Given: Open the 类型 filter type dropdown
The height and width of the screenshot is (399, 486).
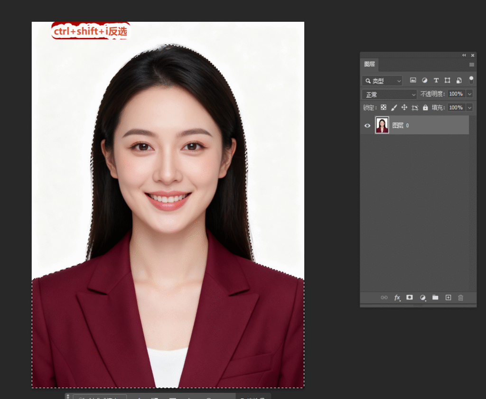Looking at the screenshot, I should pyautogui.click(x=382, y=81).
